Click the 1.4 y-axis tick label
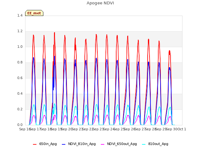The height and width of the screenshot is (150, 201). click(x=20, y=15)
